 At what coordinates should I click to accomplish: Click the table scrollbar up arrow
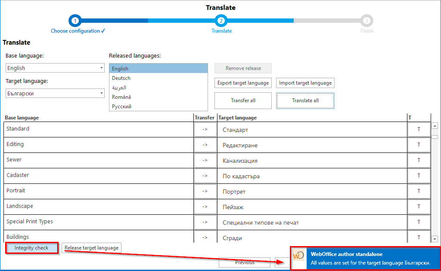tap(435, 126)
